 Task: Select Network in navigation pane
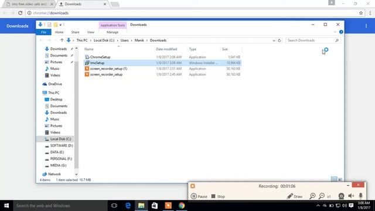point(54,174)
